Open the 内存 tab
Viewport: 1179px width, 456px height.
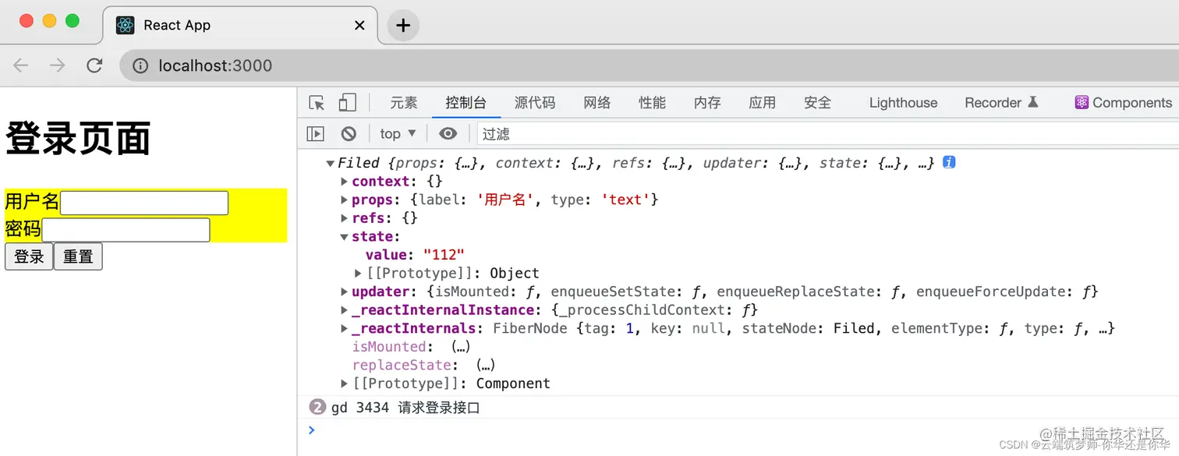[707, 102]
